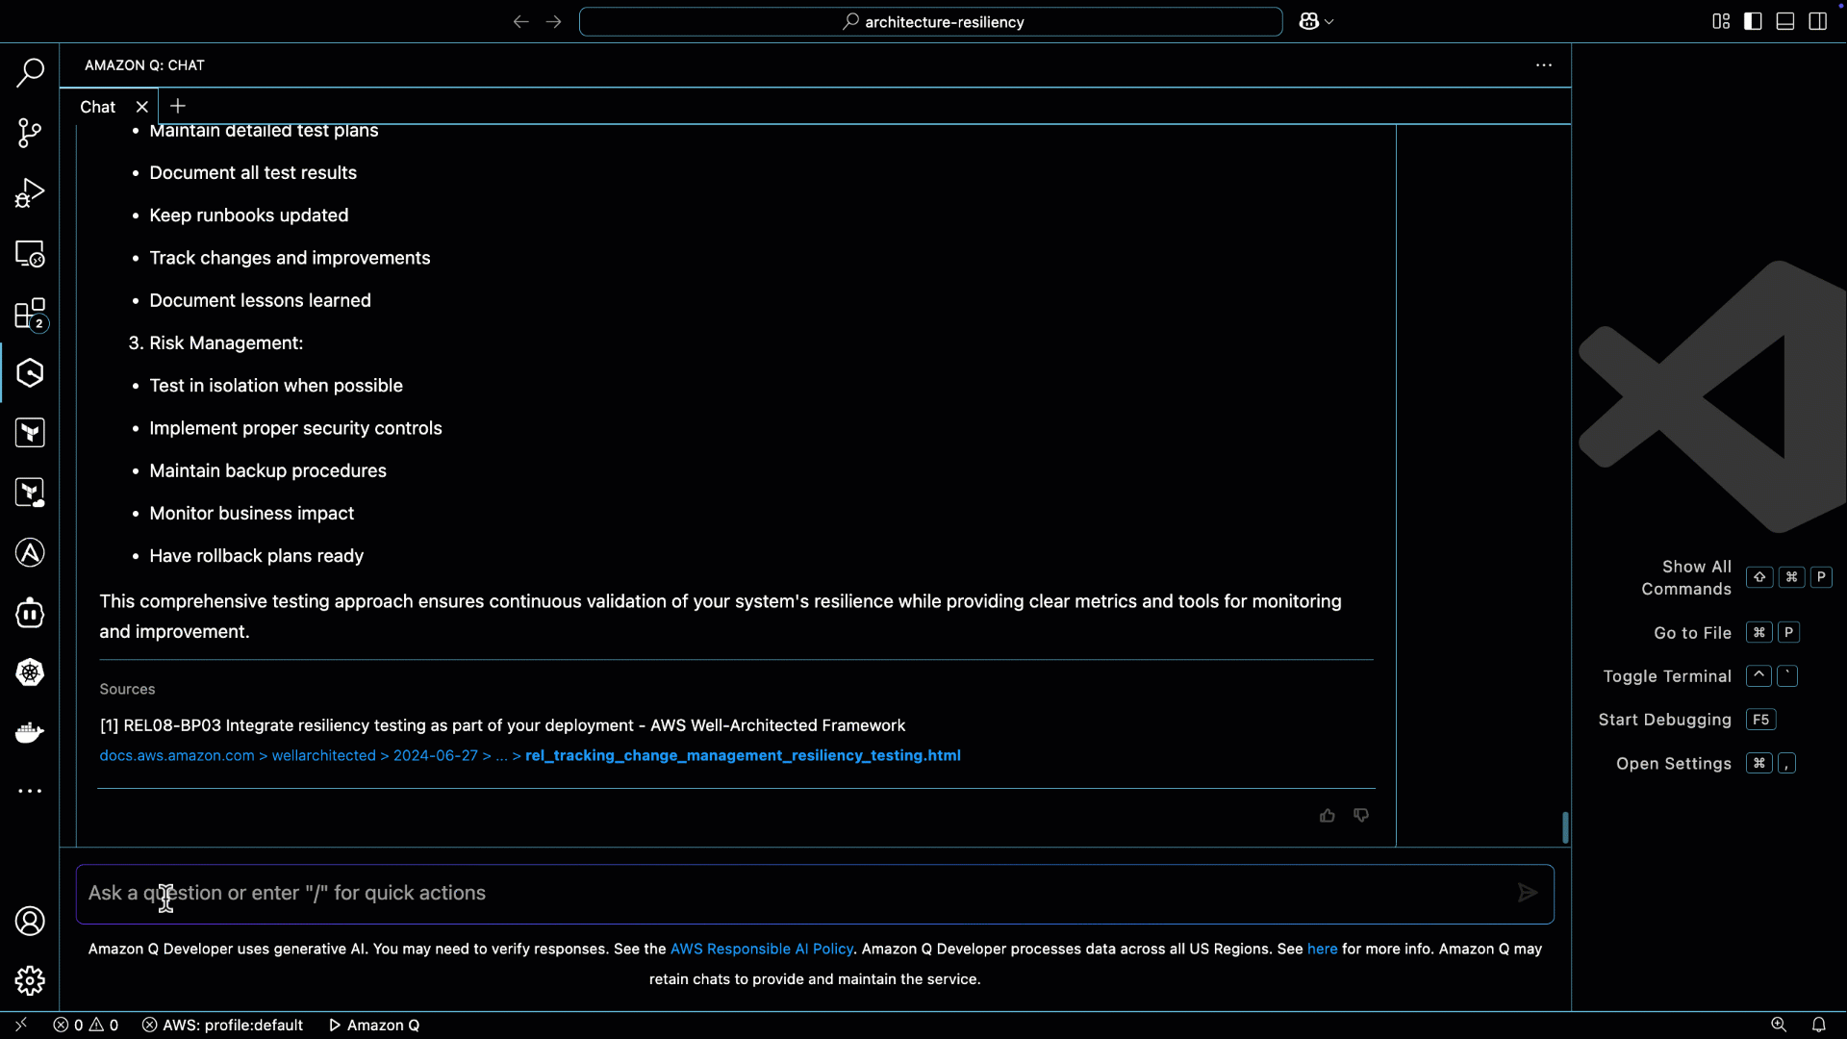Viewport: 1847px width, 1039px height.
Task: Open the rel_tracking_change_management_resiliency_testing.html link
Action: coord(742,755)
